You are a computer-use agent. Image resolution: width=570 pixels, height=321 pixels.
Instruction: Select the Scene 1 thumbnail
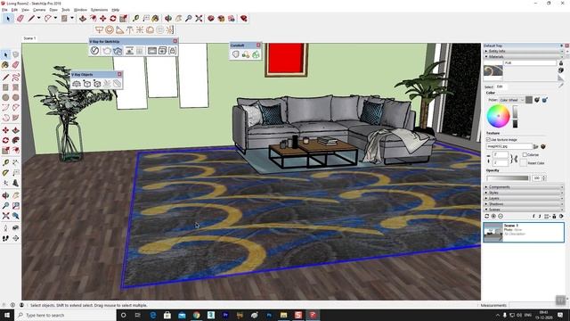pyautogui.click(x=493, y=232)
